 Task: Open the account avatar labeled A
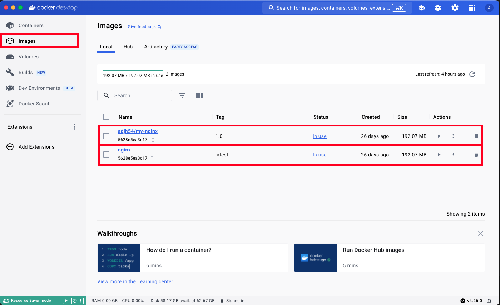tap(489, 8)
